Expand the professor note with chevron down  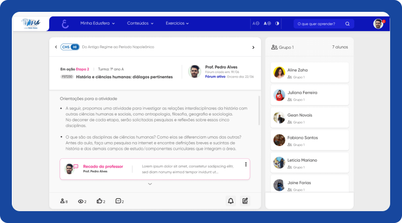[x=150, y=184]
